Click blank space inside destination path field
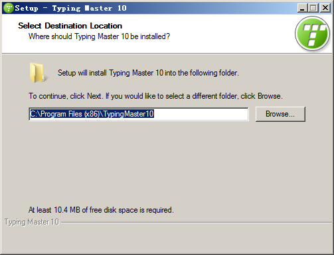The width and height of the screenshot is (334, 255). [x=201, y=114]
